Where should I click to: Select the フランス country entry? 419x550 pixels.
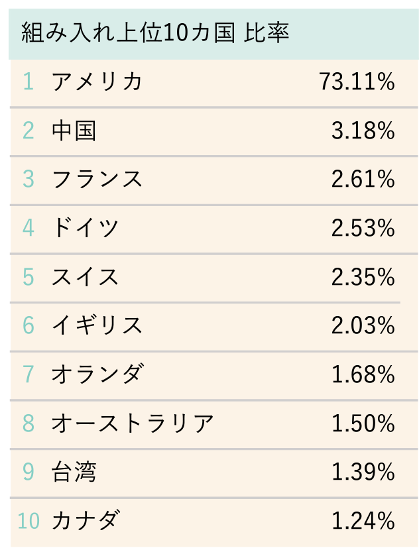pos(97,179)
